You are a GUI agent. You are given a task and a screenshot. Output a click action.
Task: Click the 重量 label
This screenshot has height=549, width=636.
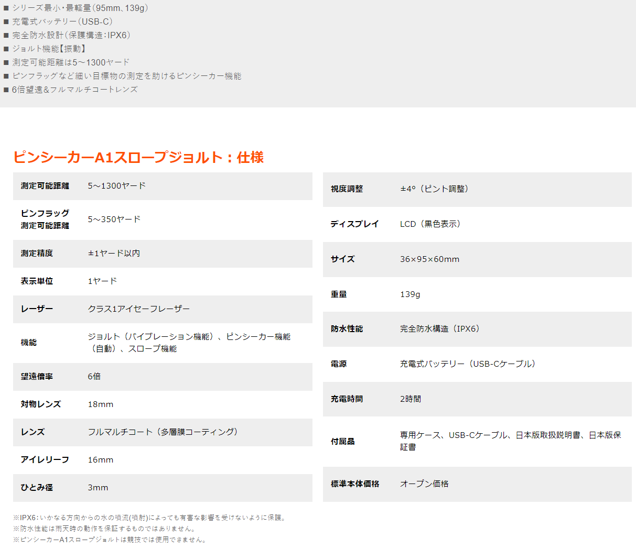coord(339,294)
